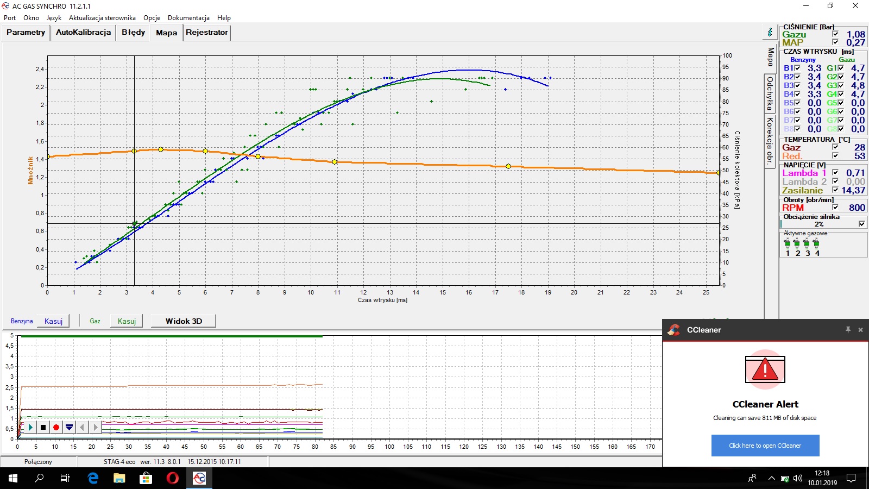This screenshot has width=869, height=489.
Task: Show hidden system tray icons
Action: pos(771,478)
